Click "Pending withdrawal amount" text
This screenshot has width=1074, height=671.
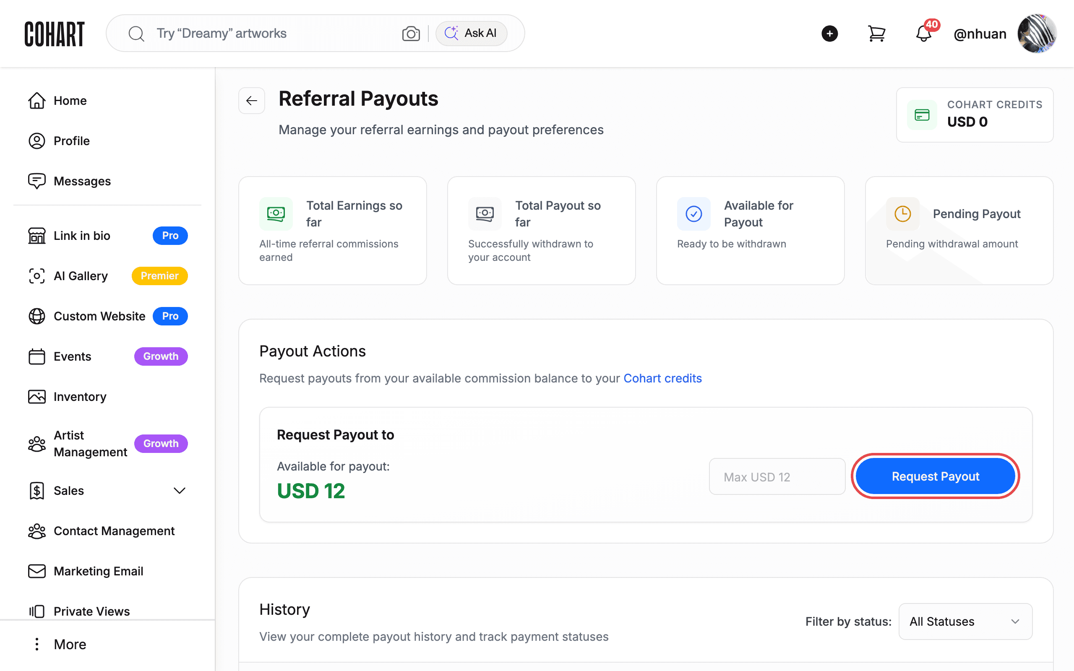(x=952, y=244)
